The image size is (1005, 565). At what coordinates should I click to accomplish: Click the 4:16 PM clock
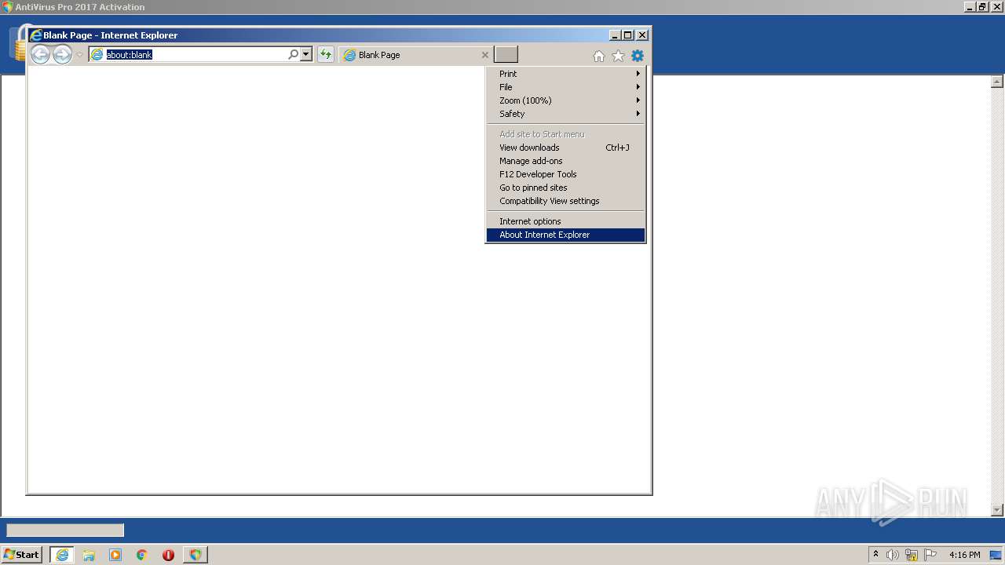(964, 555)
